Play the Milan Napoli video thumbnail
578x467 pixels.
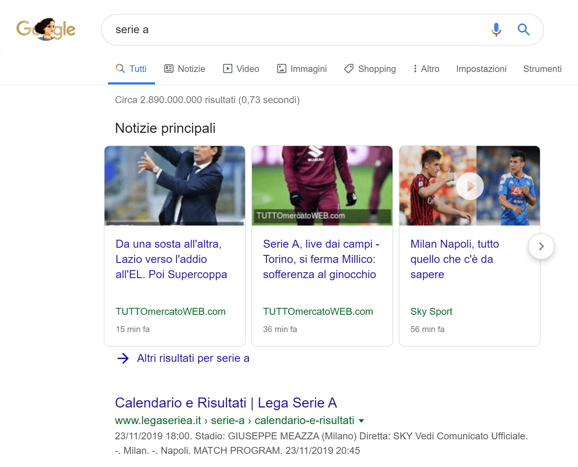[x=470, y=186]
